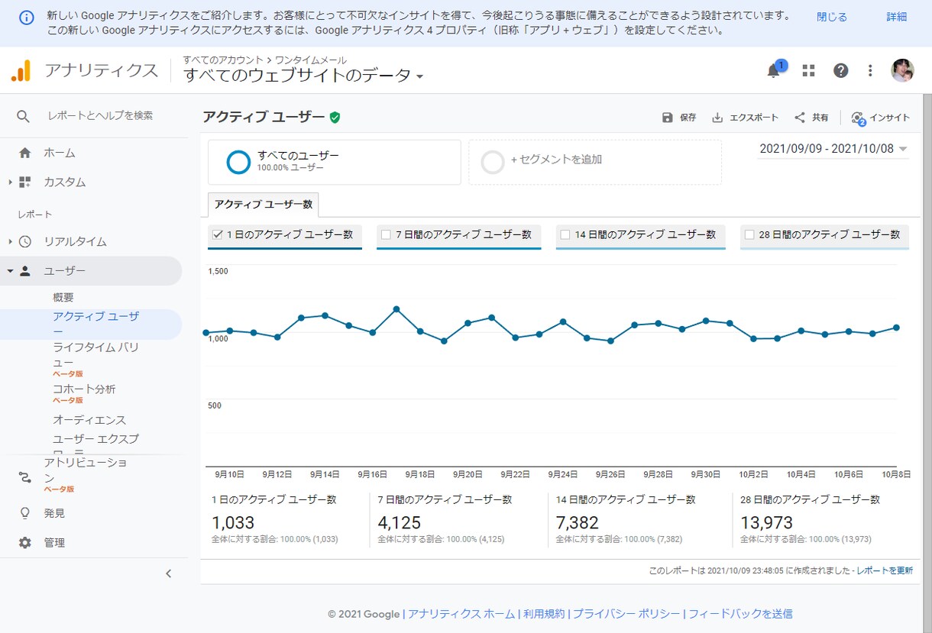Click レポートを更新 link
The height and width of the screenshot is (633, 932).
(885, 570)
